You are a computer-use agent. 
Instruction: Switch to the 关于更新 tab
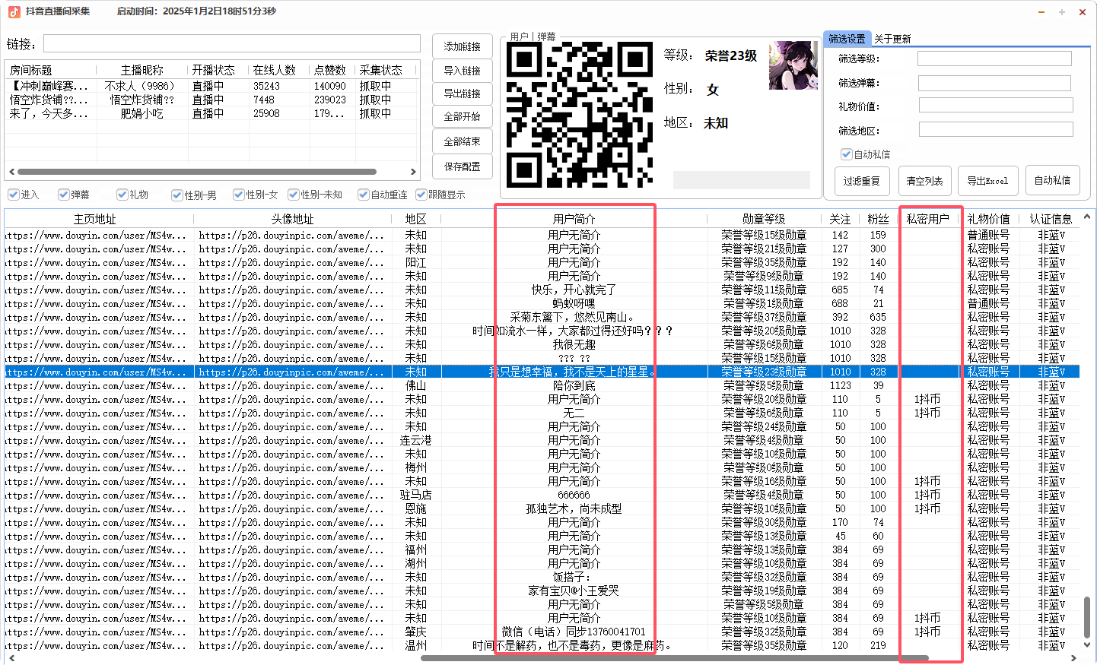[892, 39]
